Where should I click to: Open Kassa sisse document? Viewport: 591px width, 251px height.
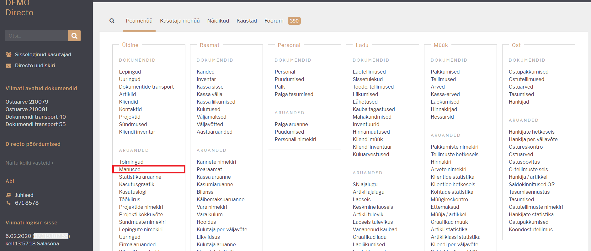tap(210, 87)
